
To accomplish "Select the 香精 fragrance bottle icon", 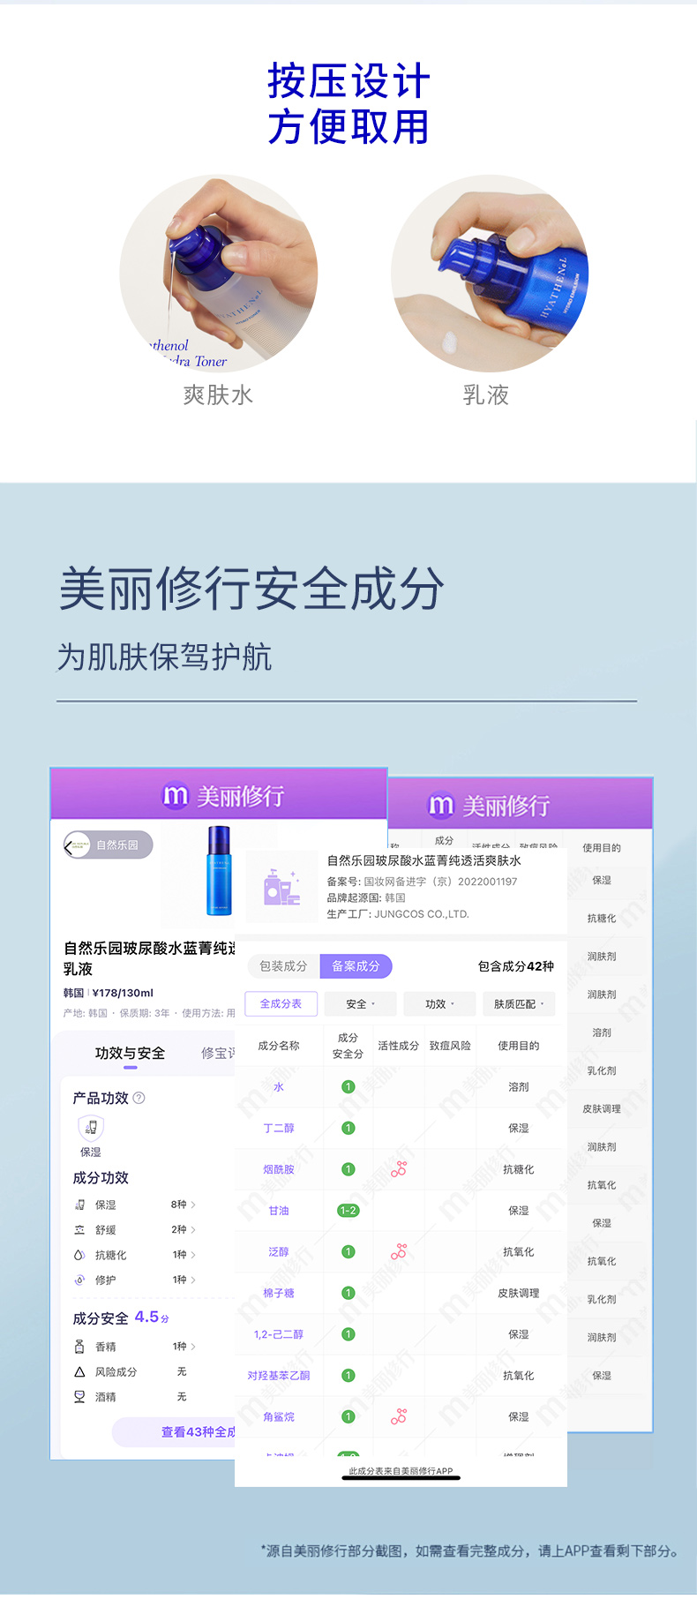I will pyautogui.click(x=79, y=1347).
